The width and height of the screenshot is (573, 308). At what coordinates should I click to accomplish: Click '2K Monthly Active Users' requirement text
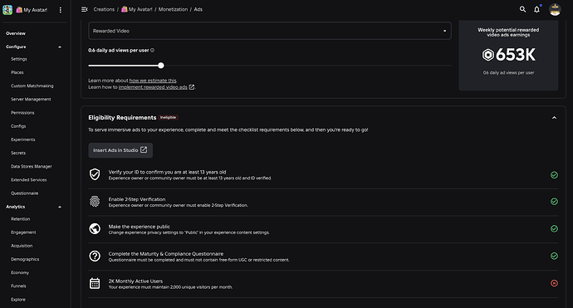(x=135, y=281)
